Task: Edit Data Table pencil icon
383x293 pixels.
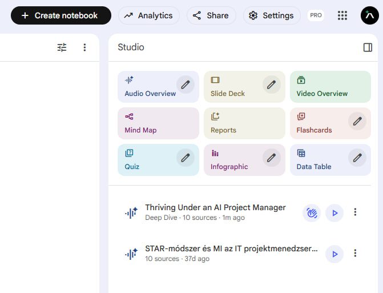Action: coord(357,158)
